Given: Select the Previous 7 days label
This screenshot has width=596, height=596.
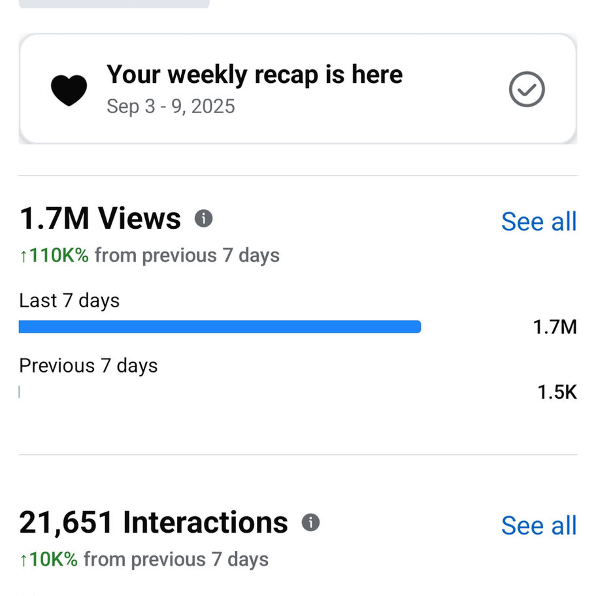Looking at the screenshot, I should [88, 365].
